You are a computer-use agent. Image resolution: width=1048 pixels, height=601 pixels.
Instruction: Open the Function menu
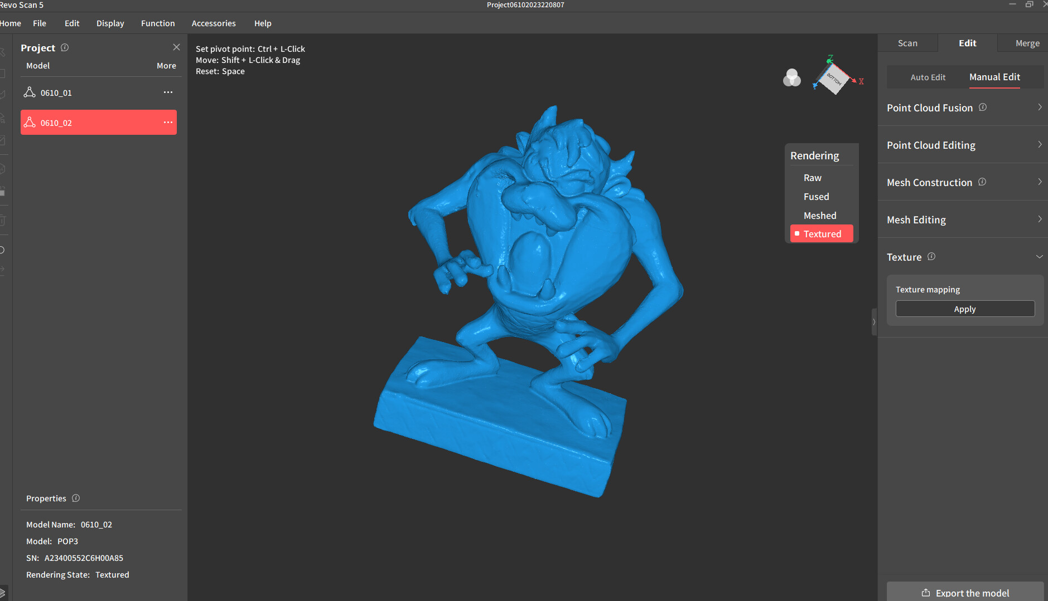(158, 23)
